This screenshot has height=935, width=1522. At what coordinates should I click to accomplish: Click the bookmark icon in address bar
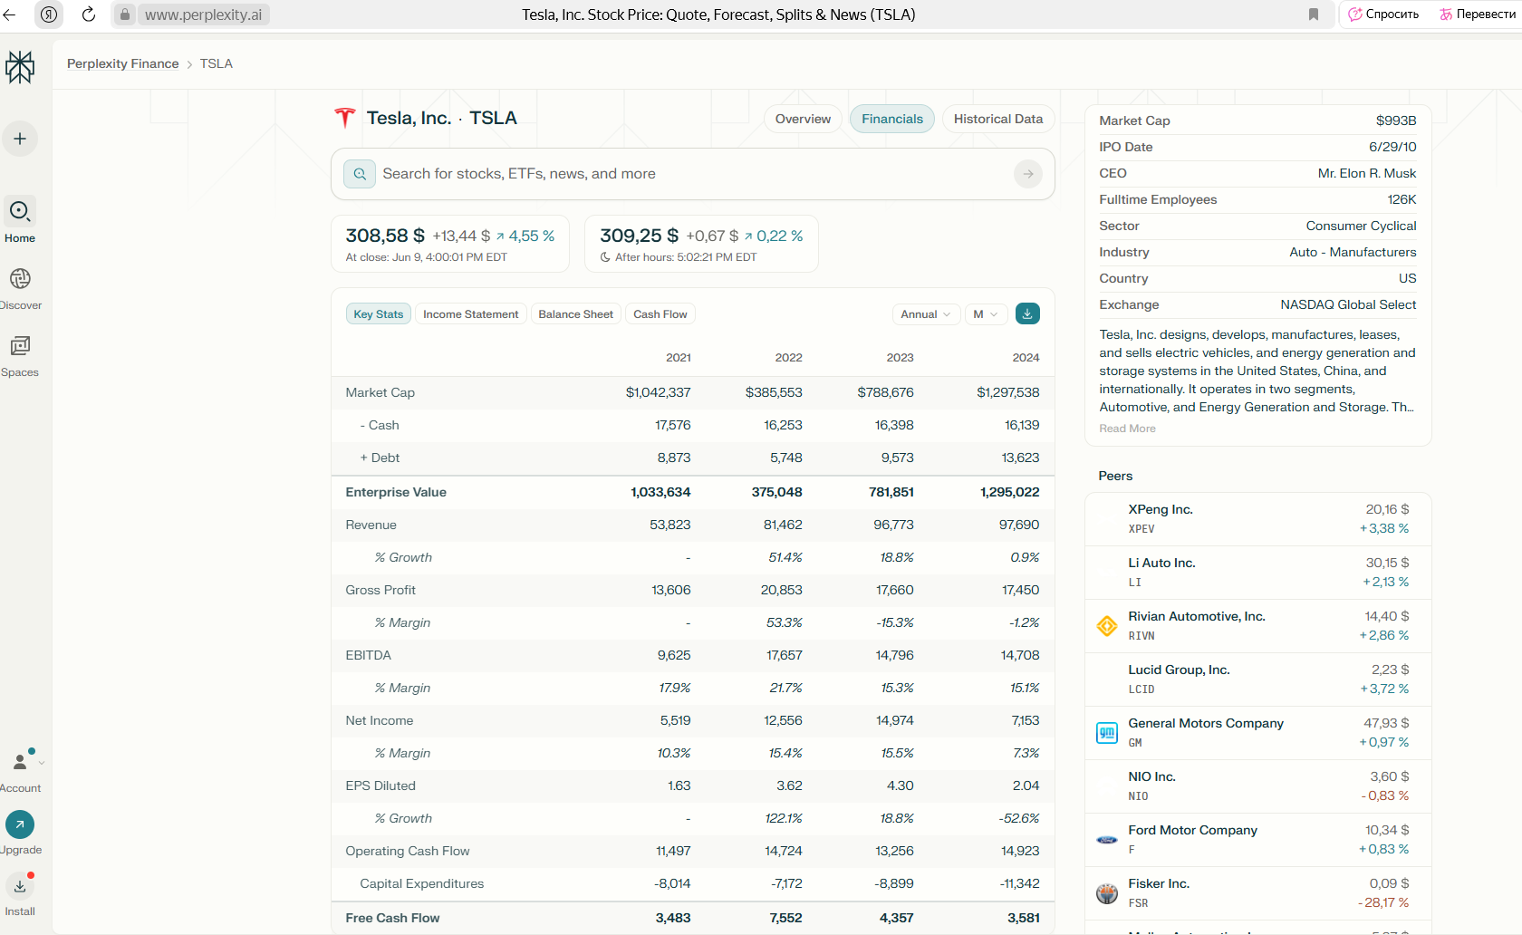[1313, 14]
